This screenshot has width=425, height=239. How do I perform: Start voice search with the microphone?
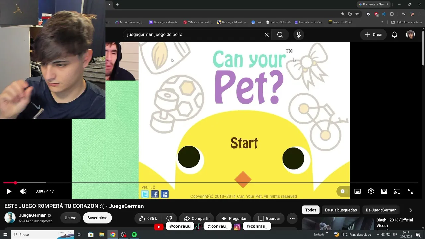[299, 35]
